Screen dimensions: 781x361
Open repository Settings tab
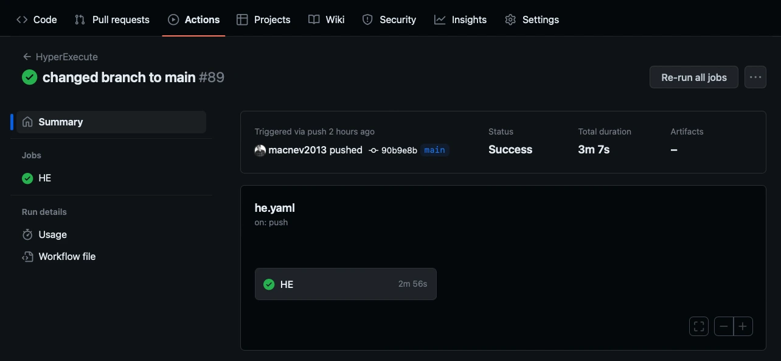pyautogui.click(x=532, y=19)
